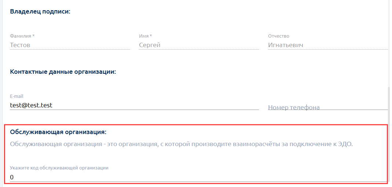Click the 'Обслуживающая организация:' section heading
Image resolution: width=392 pixels, height=187 pixels.
(58, 131)
